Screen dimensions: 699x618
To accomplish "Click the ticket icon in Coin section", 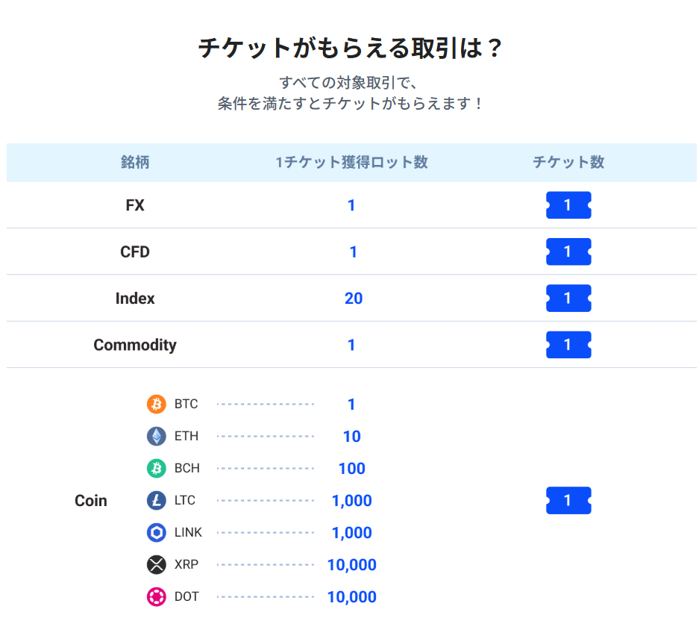I will coord(568,500).
